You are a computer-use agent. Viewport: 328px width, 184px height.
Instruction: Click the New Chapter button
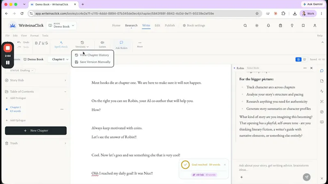[36, 130]
